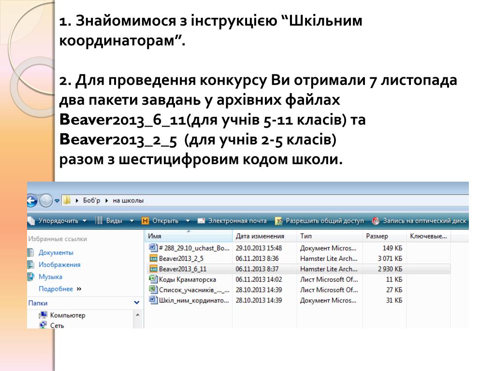Click the Музыка sidebar icon

tap(30, 277)
